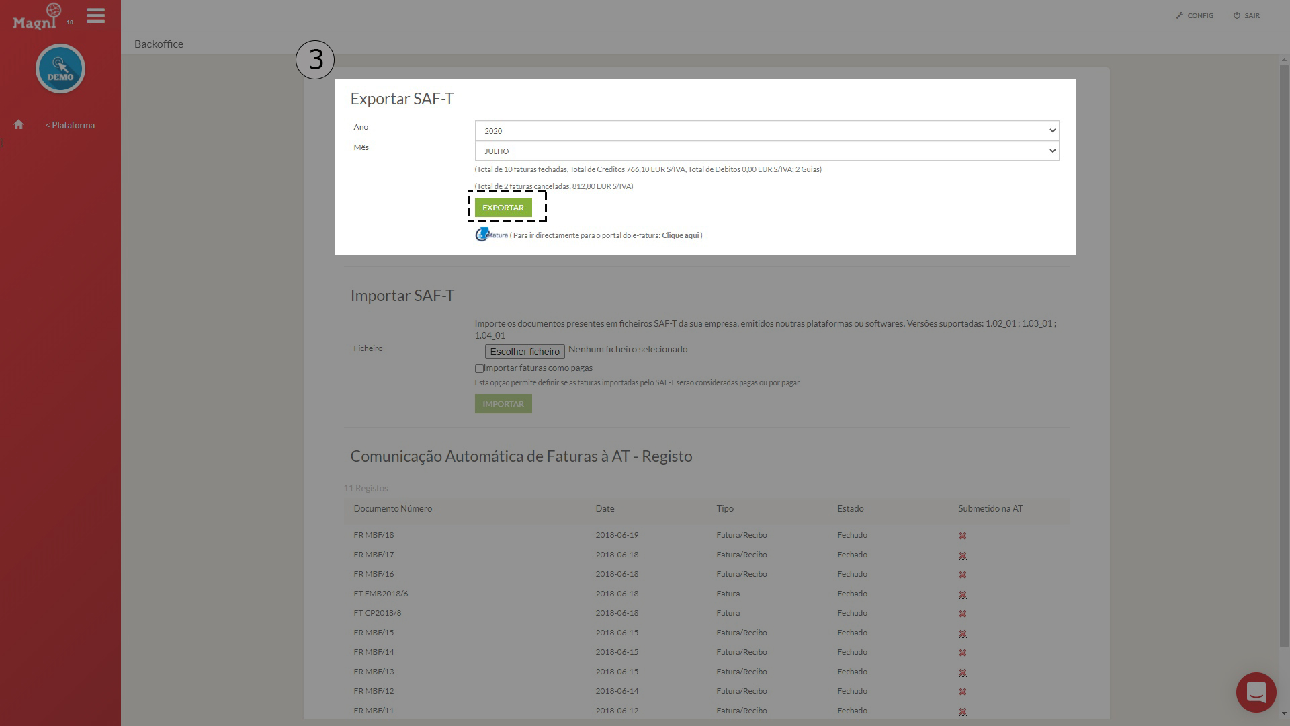The width and height of the screenshot is (1290, 726).
Task: Click red X for FR MBF/16
Action: [x=962, y=575]
